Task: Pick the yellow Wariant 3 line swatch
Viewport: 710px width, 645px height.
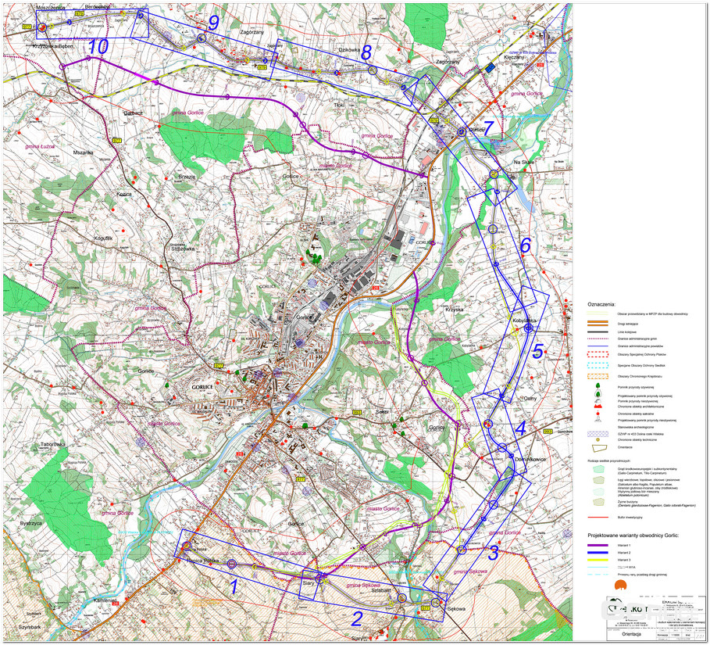Action: (598, 560)
